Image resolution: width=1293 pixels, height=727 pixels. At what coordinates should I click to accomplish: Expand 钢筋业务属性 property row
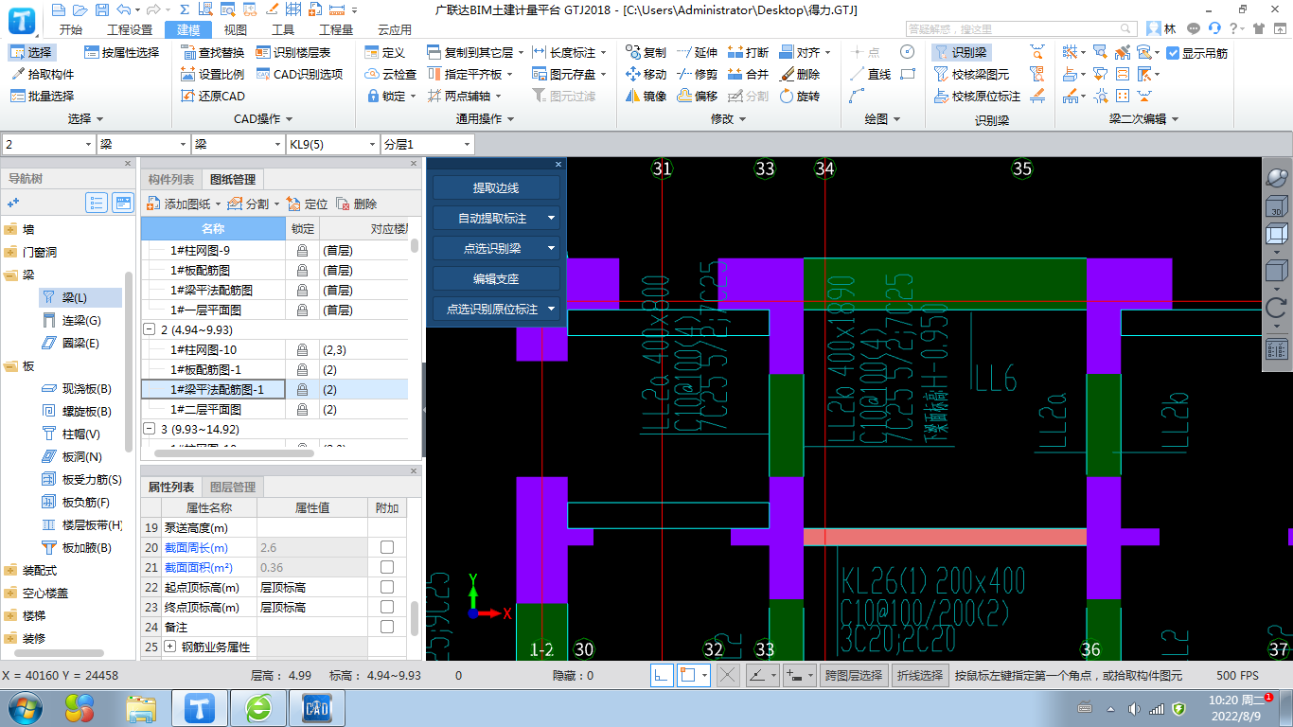170,647
